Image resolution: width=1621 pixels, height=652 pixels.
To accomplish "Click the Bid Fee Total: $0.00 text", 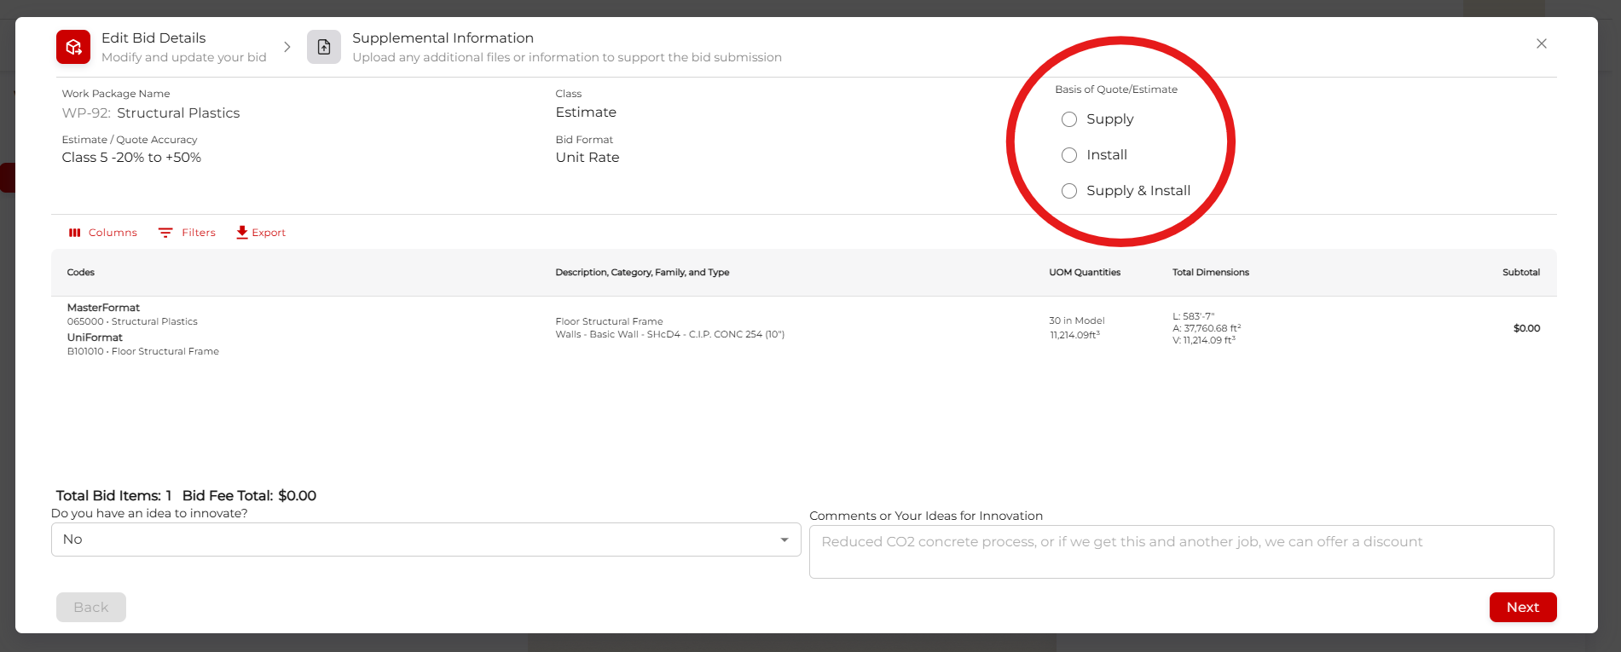I will (249, 495).
